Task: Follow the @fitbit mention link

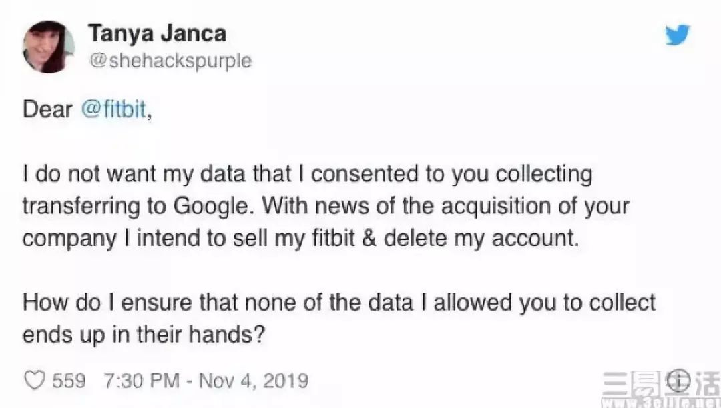Action: click(113, 109)
